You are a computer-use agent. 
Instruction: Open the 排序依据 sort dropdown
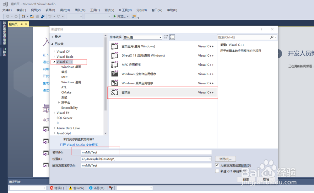(143, 37)
